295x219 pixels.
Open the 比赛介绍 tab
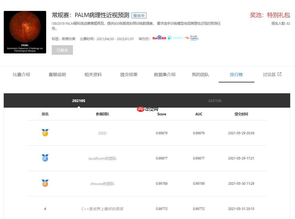21,75
